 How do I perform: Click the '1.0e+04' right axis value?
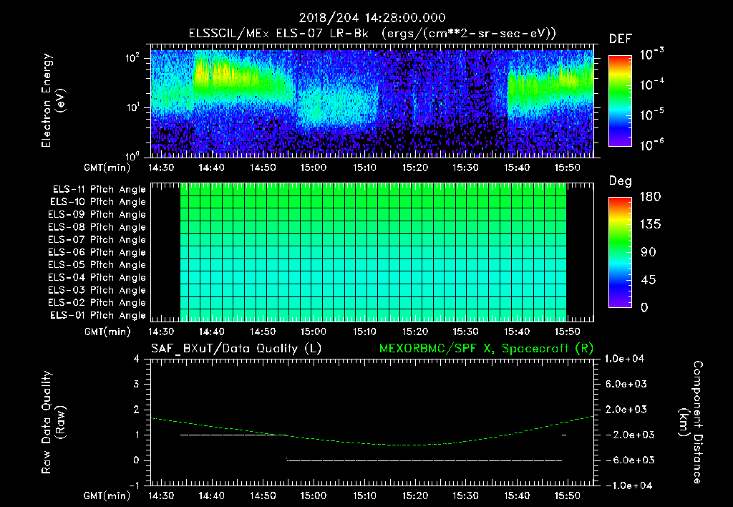tap(624, 359)
